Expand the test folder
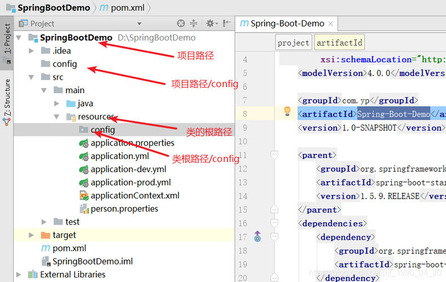The image size is (446, 282). (x=44, y=222)
